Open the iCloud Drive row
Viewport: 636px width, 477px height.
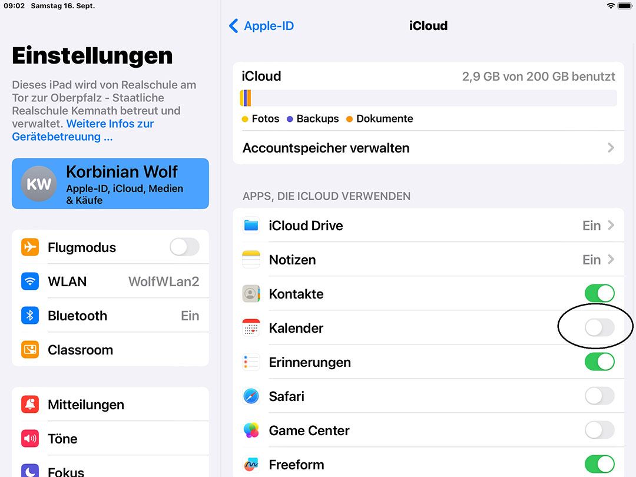[428, 225]
